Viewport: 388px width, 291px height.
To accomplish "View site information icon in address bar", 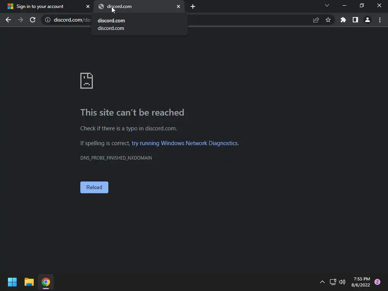I will tap(48, 20).
